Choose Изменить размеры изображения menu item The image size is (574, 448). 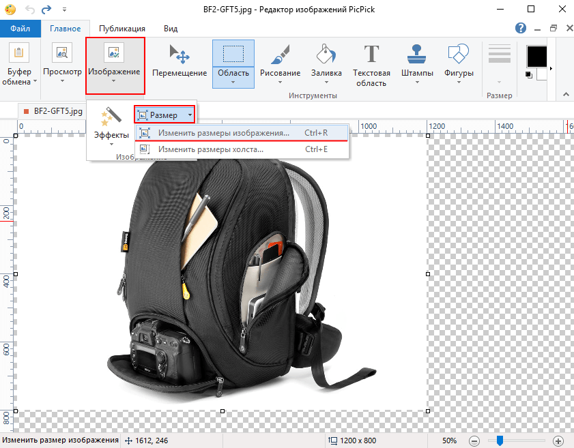[x=223, y=133]
